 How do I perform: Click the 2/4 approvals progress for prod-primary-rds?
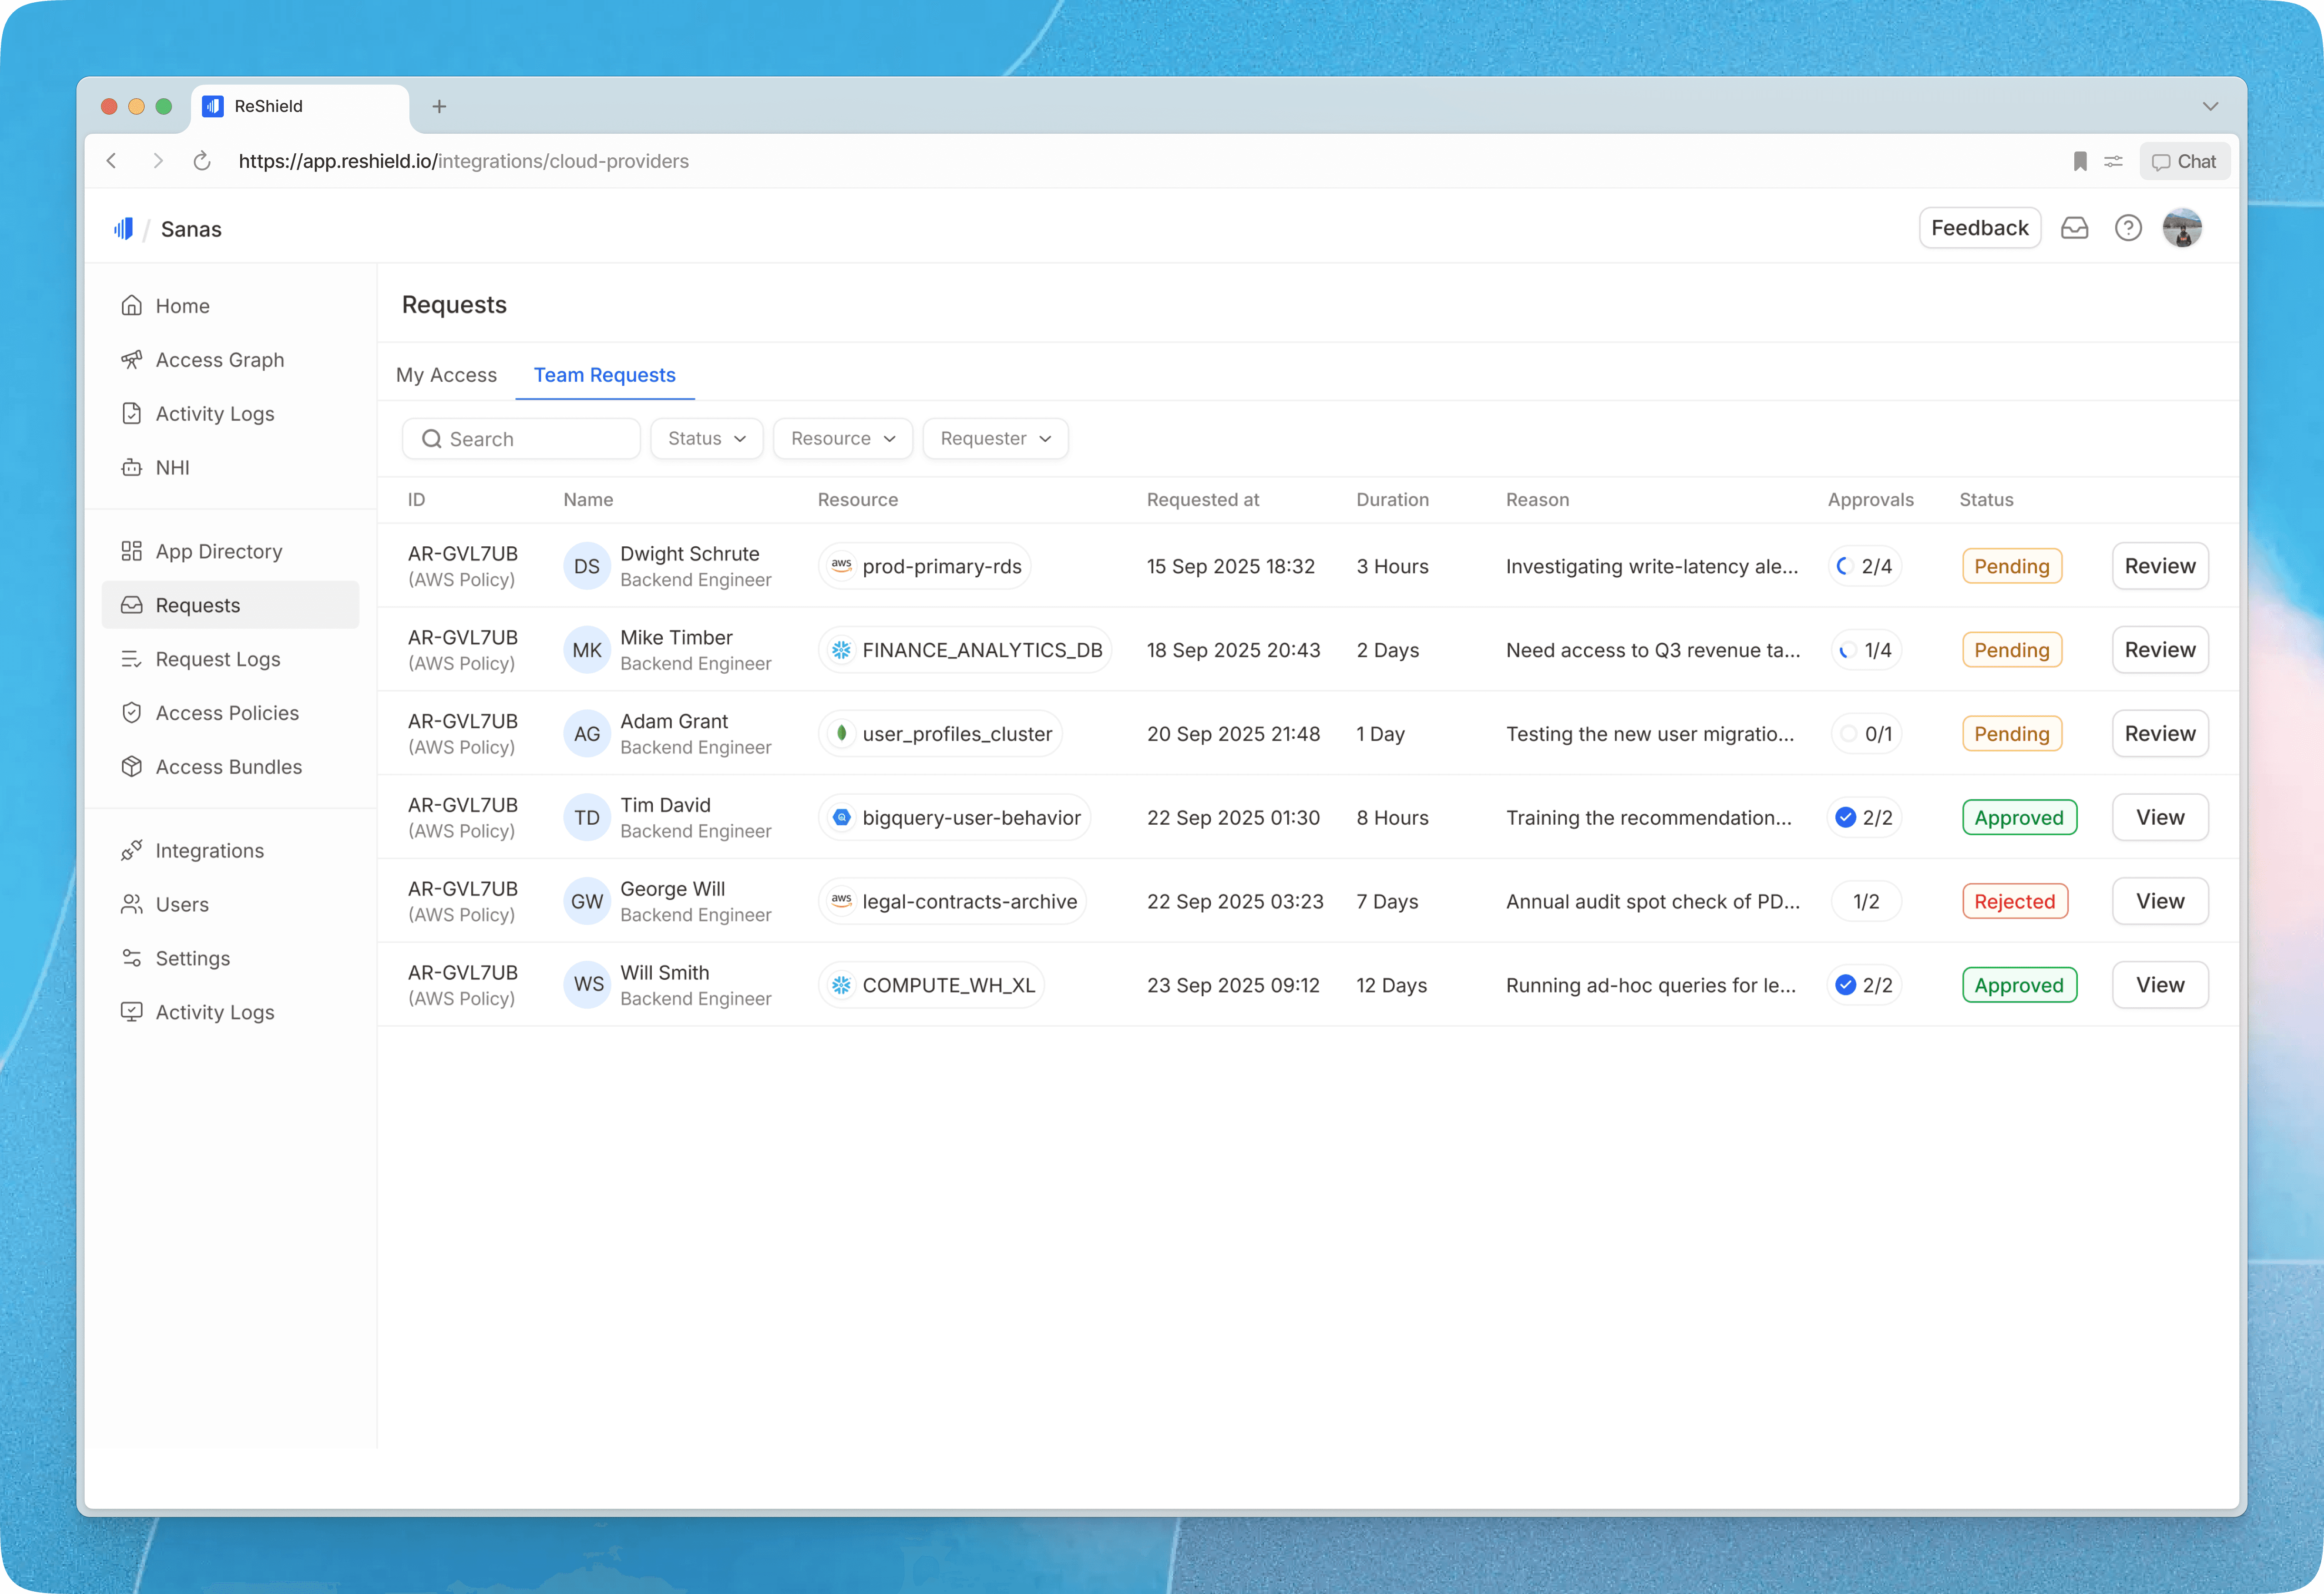1865,566
